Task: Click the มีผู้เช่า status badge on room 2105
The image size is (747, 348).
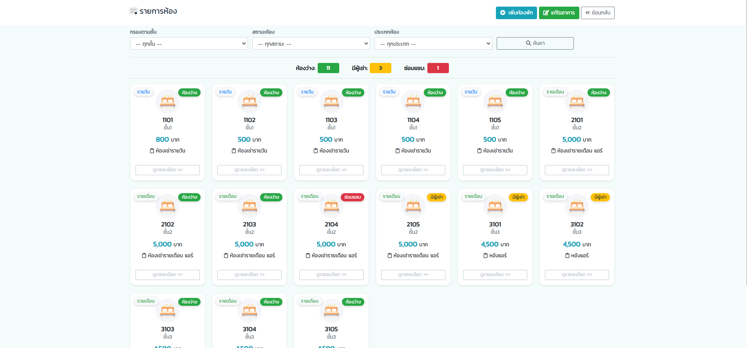Action: point(436,197)
